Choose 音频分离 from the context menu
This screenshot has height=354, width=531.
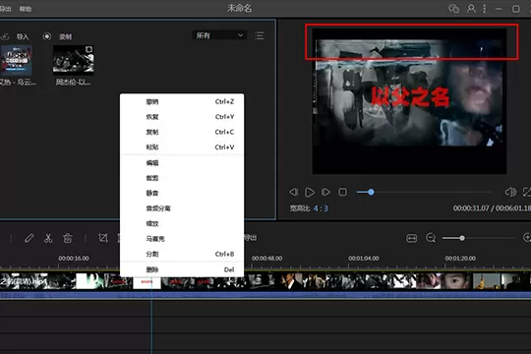tap(182, 208)
